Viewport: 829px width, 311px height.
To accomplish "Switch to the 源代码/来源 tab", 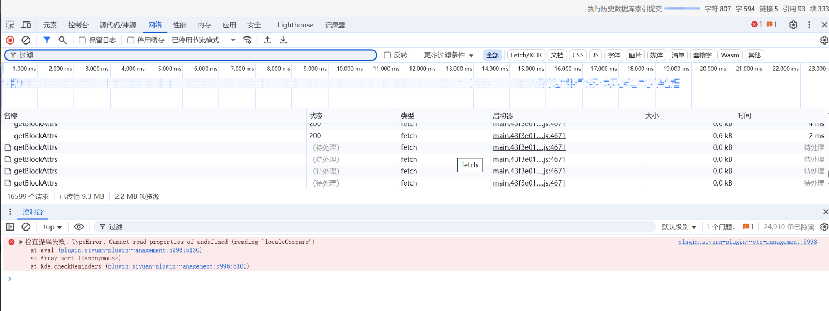I will (118, 25).
